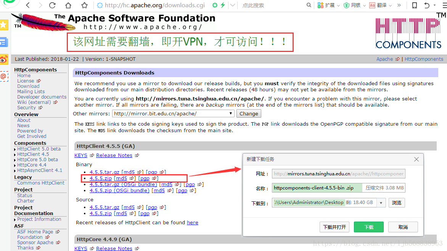Click the lightning speed mode icon in address bar
Viewport: 447px width, 251px height.
pyautogui.click(x=223, y=5)
